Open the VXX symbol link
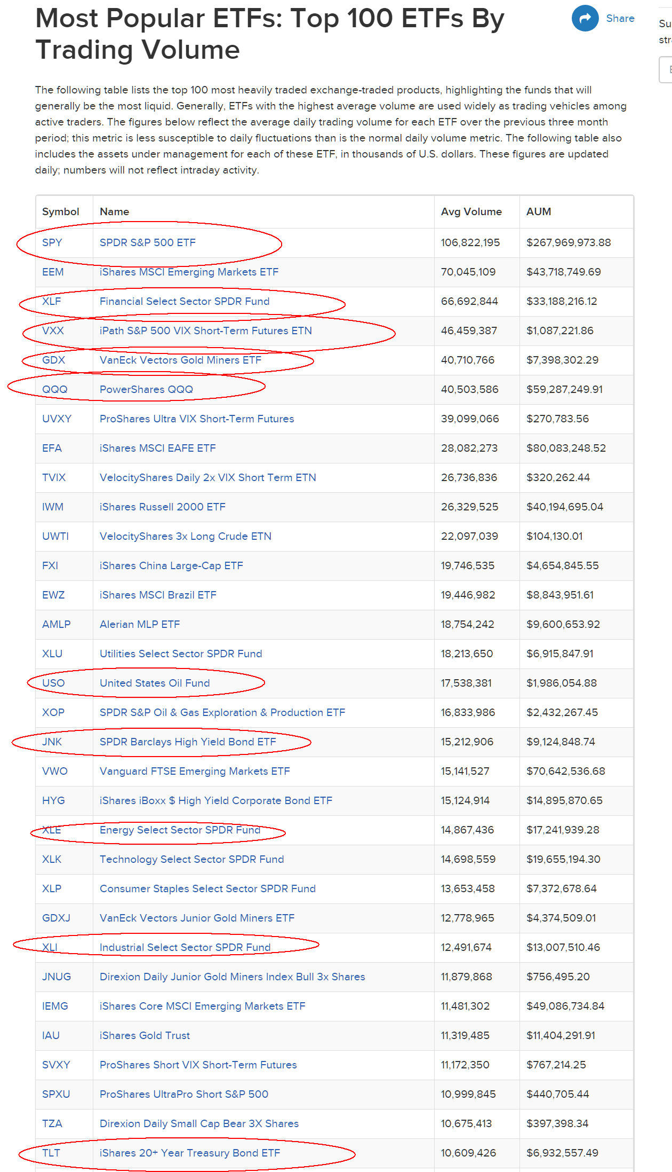Image resolution: width=672 pixels, height=1172 pixels. [53, 331]
